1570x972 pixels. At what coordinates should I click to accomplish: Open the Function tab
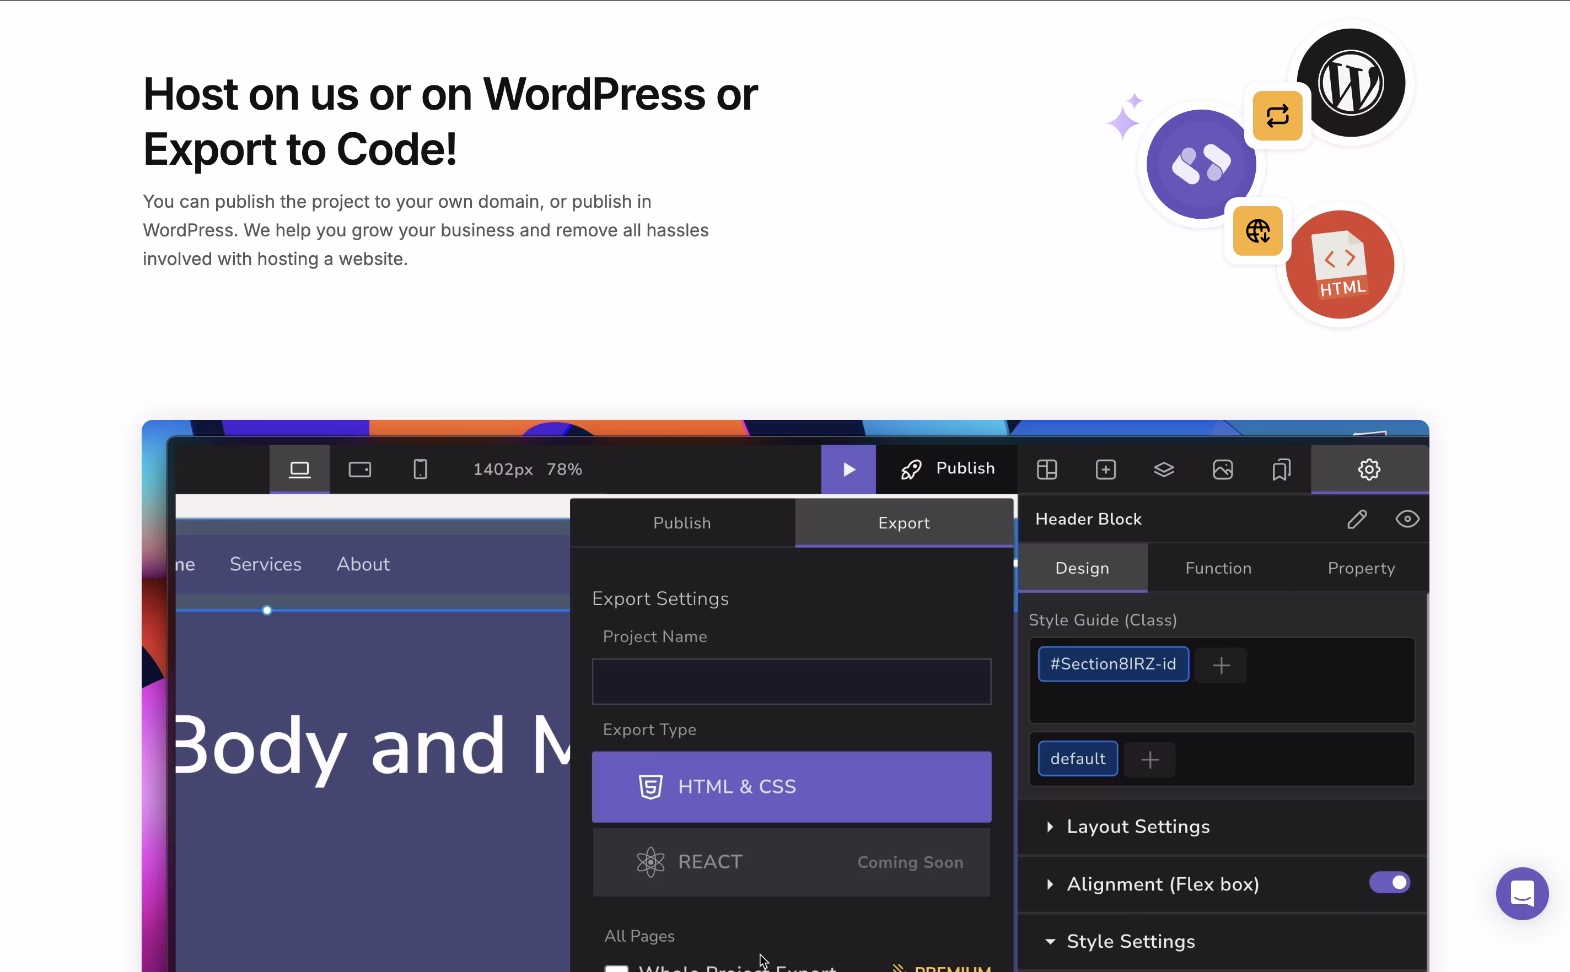(x=1219, y=568)
